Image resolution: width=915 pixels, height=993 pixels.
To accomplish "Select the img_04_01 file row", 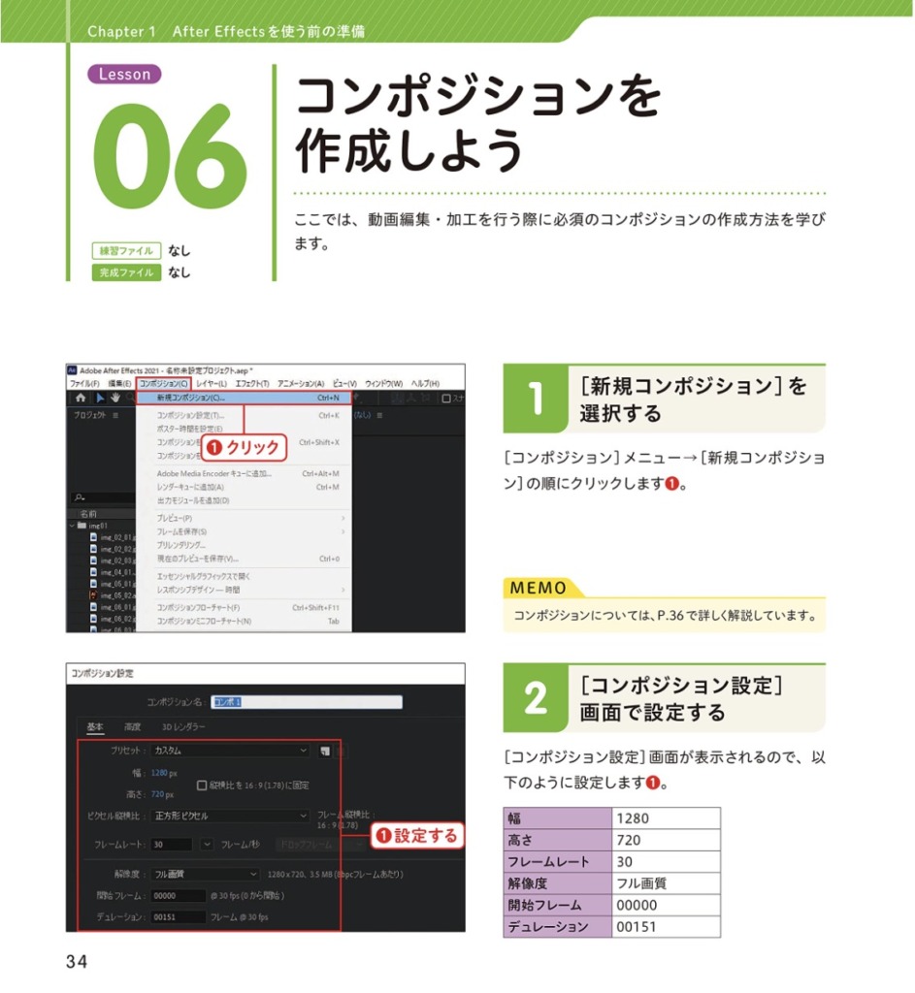I will (102, 572).
